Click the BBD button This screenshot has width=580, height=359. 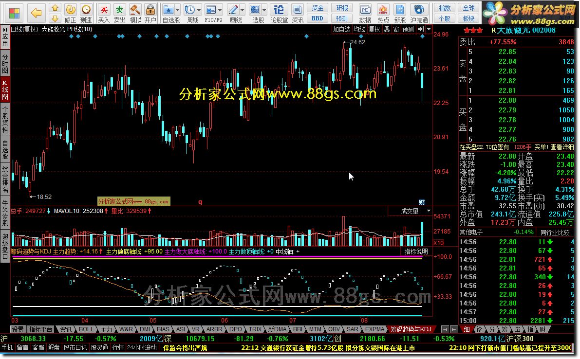318,18
